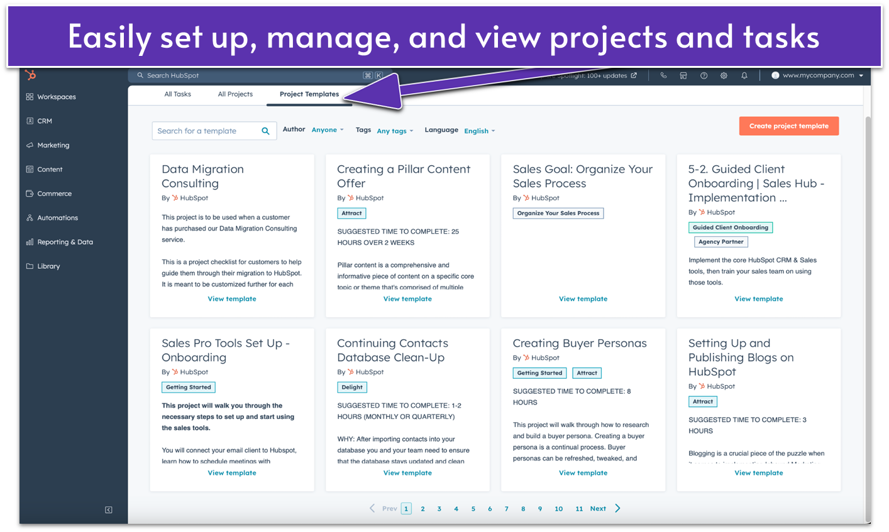
Task: Go to page 8 in pagination
Action: click(x=523, y=509)
